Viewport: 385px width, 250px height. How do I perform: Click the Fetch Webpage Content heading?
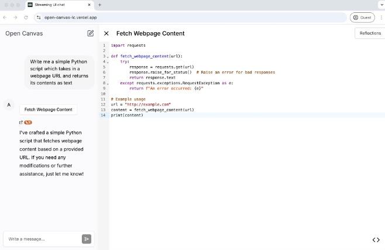tap(150, 33)
